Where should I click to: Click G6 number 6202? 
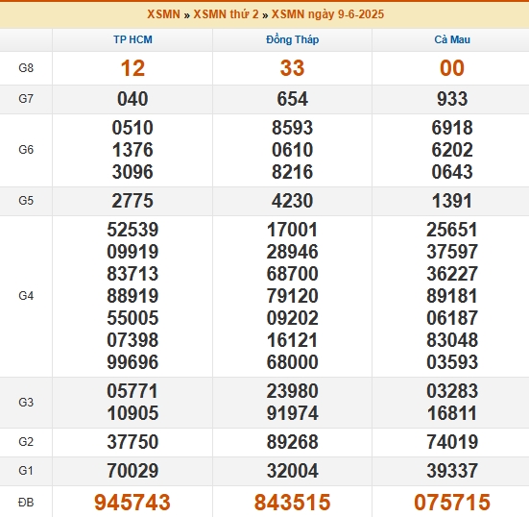452,150
